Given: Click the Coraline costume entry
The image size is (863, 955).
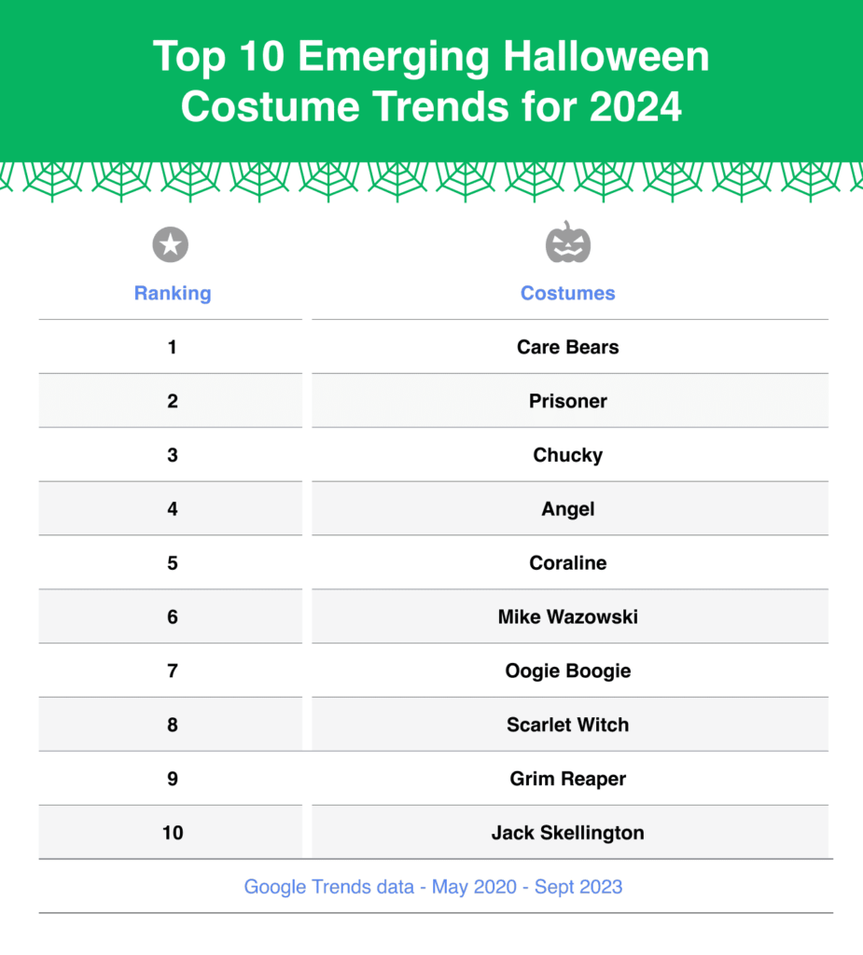Looking at the screenshot, I should [568, 563].
